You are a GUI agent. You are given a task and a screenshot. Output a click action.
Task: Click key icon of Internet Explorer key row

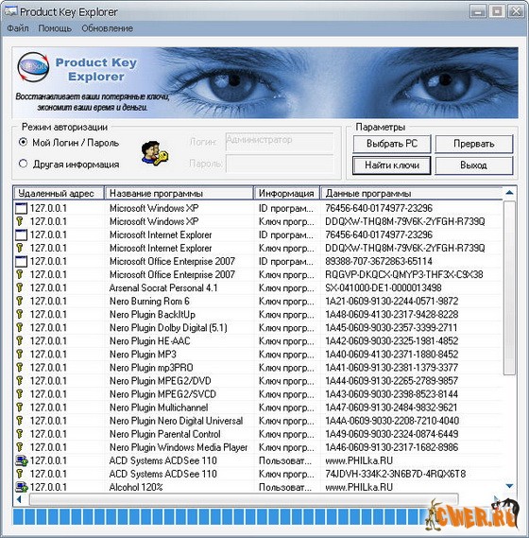(20, 248)
